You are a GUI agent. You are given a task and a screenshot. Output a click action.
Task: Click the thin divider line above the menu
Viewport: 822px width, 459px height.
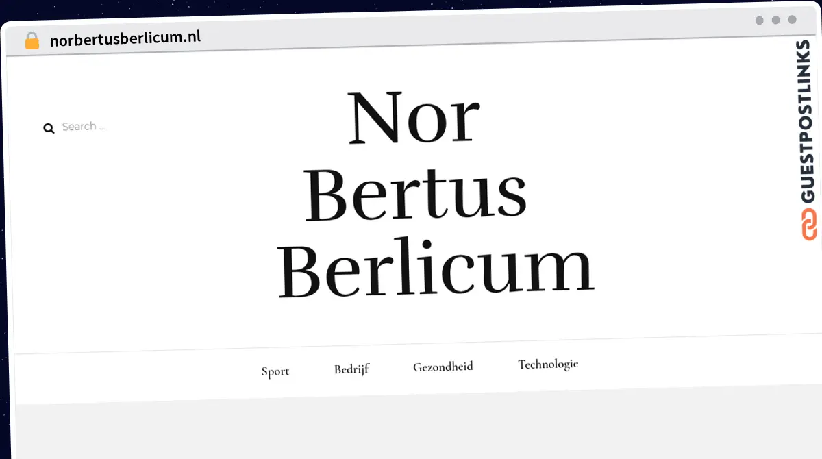coord(411,347)
